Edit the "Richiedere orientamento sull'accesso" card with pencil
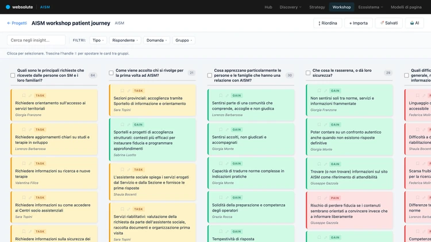 point(30,96)
